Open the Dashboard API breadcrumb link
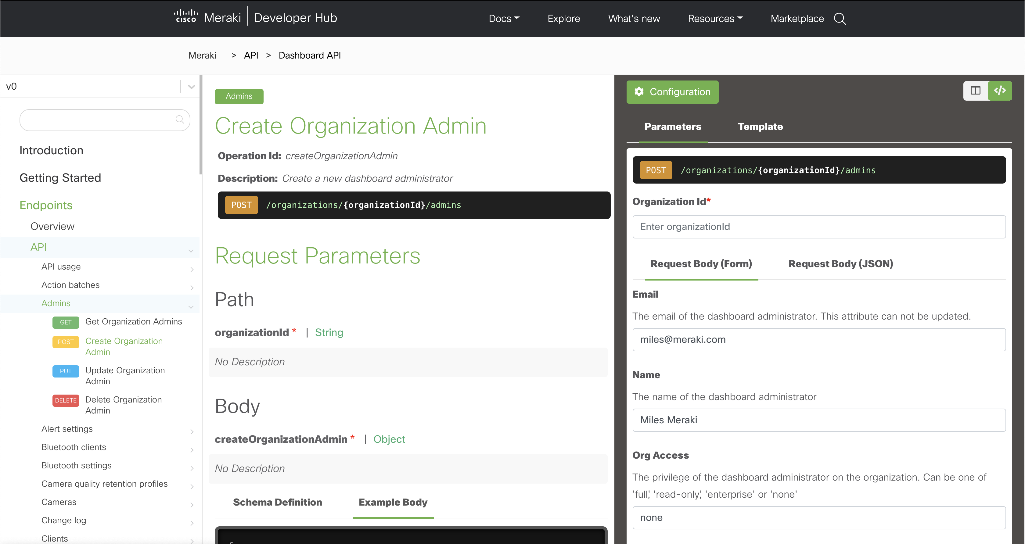 [x=310, y=55]
